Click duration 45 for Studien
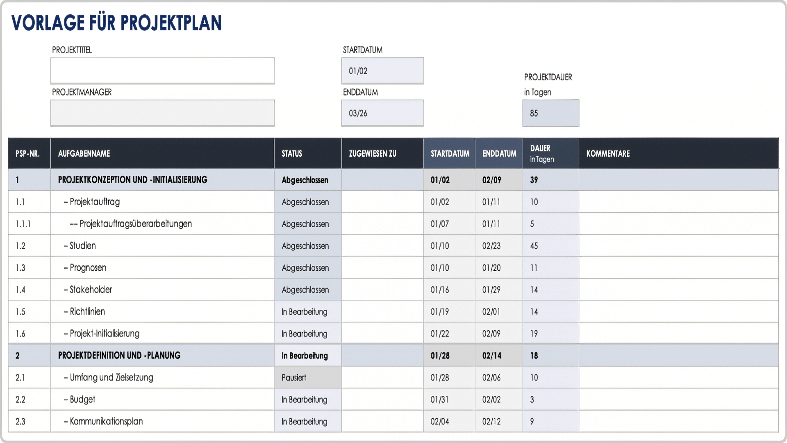787x443 pixels. click(x=550, y=246)
